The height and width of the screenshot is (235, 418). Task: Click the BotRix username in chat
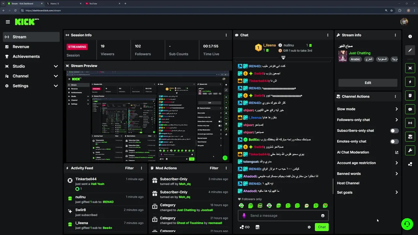(x=254, y=140)
